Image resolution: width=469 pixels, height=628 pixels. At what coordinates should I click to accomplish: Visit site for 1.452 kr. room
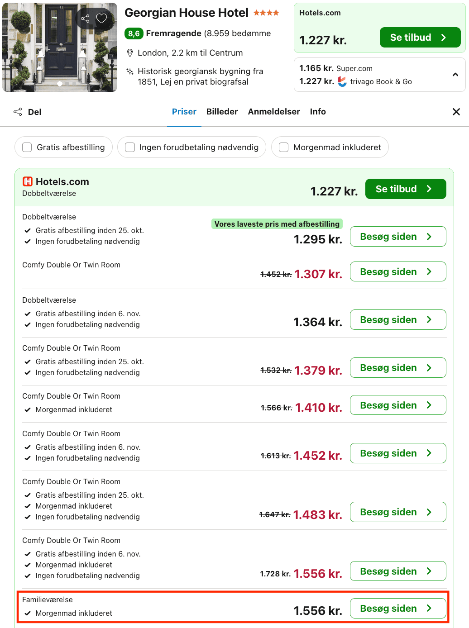pos(398,453)
